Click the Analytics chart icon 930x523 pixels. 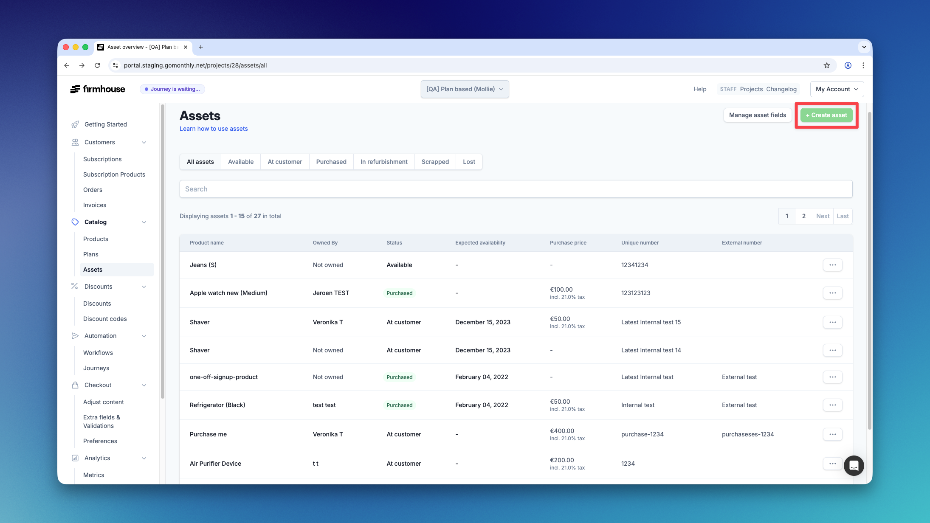click(x=75, y=458)
